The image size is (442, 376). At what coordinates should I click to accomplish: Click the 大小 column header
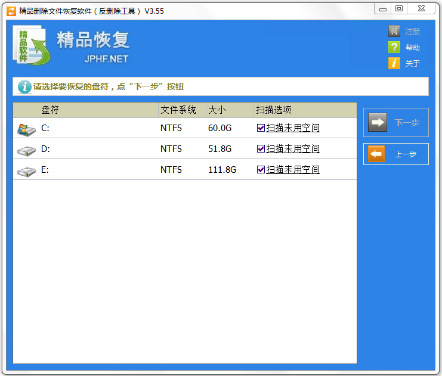(x=215, y=110)
